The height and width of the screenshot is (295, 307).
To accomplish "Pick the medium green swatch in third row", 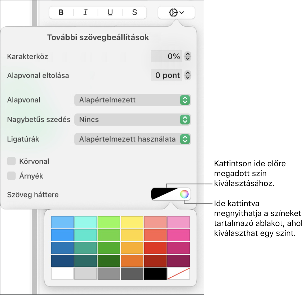I will [x=109, y=248].
